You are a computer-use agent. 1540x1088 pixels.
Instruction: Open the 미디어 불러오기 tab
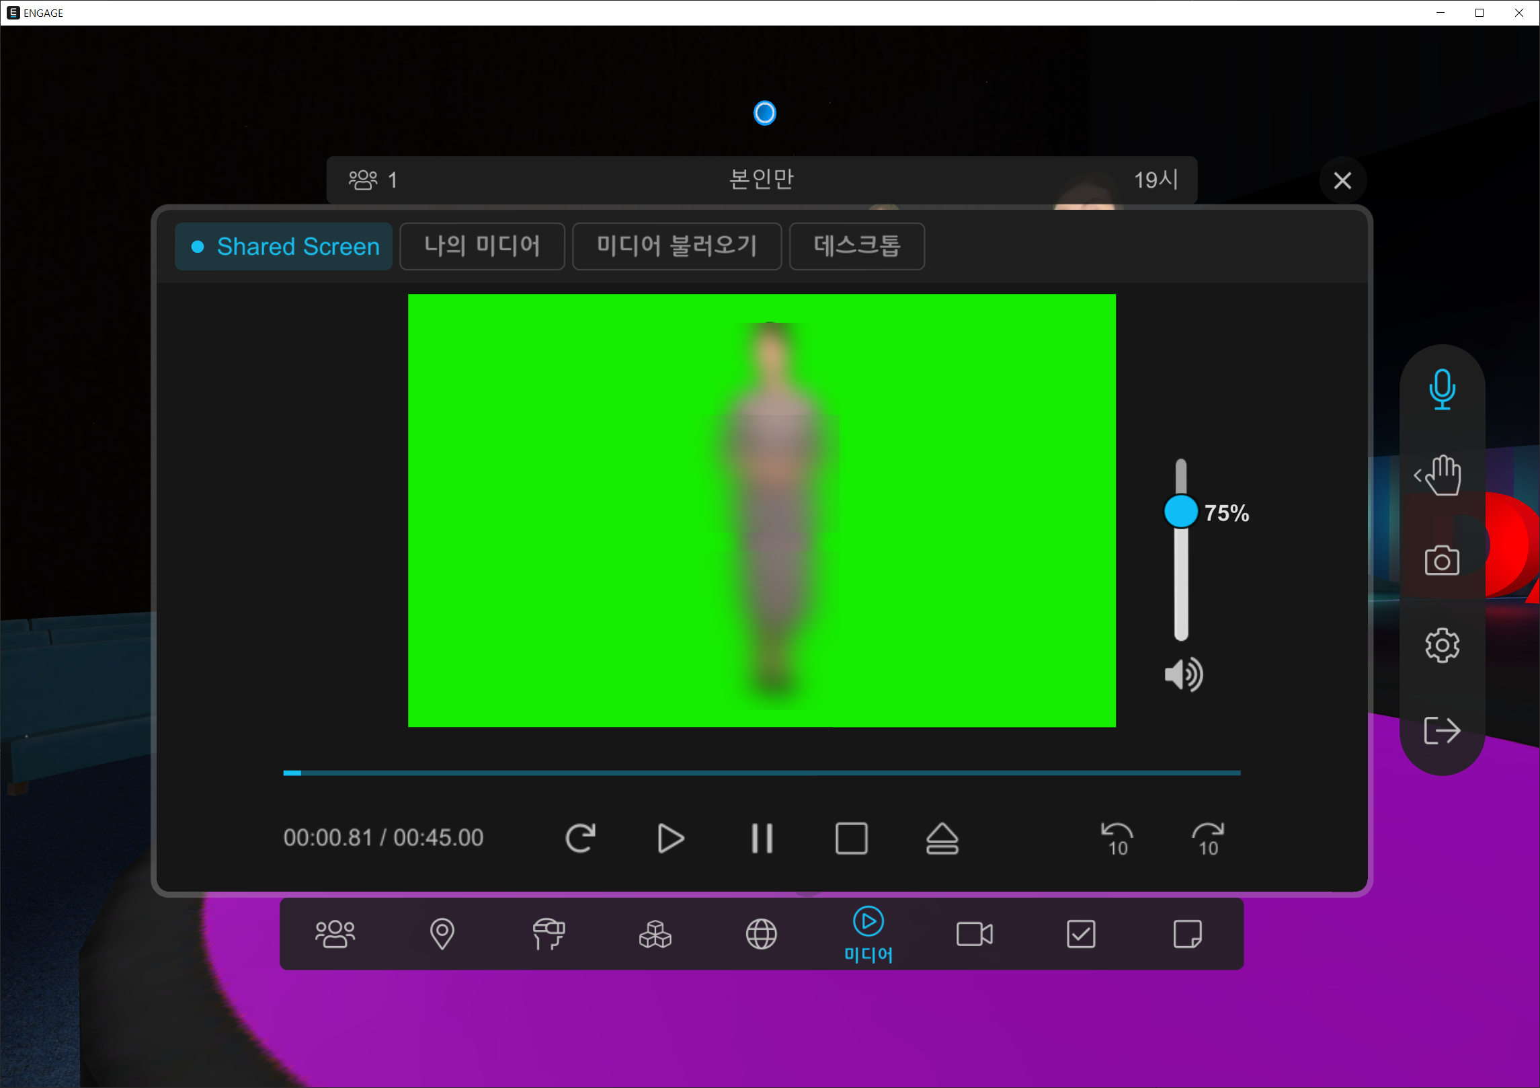[x=676, y=246]
